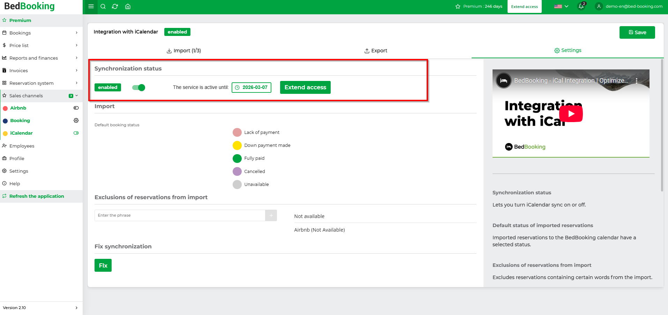Click the Help info icon in sidebar
The image size is (668, 315).
4,183
